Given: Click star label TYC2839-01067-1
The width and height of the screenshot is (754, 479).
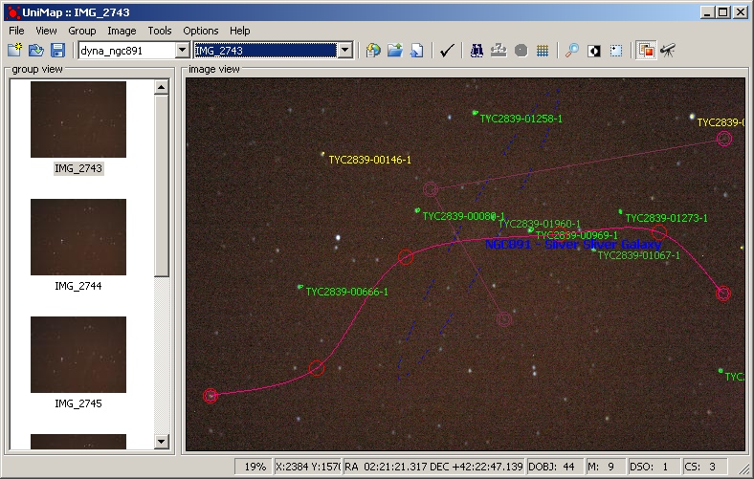Looking at the screenshot, I should (x=638, y=255).
